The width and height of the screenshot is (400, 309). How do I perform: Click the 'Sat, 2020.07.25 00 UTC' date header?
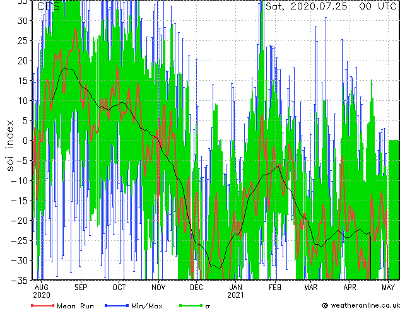[x=331, y=6]
